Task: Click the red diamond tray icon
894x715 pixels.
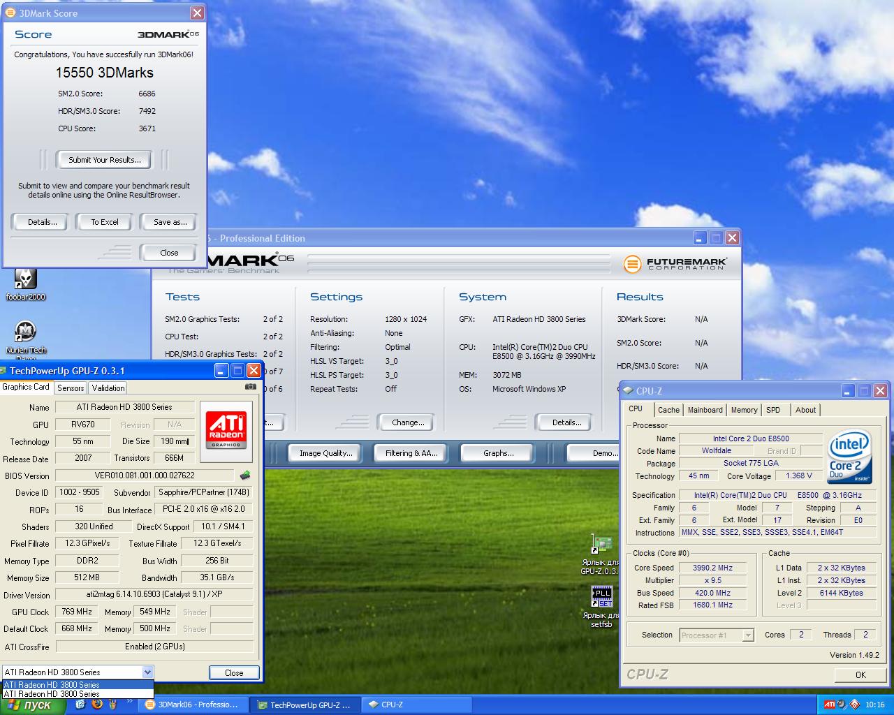Action: click(x=855, y=705)
